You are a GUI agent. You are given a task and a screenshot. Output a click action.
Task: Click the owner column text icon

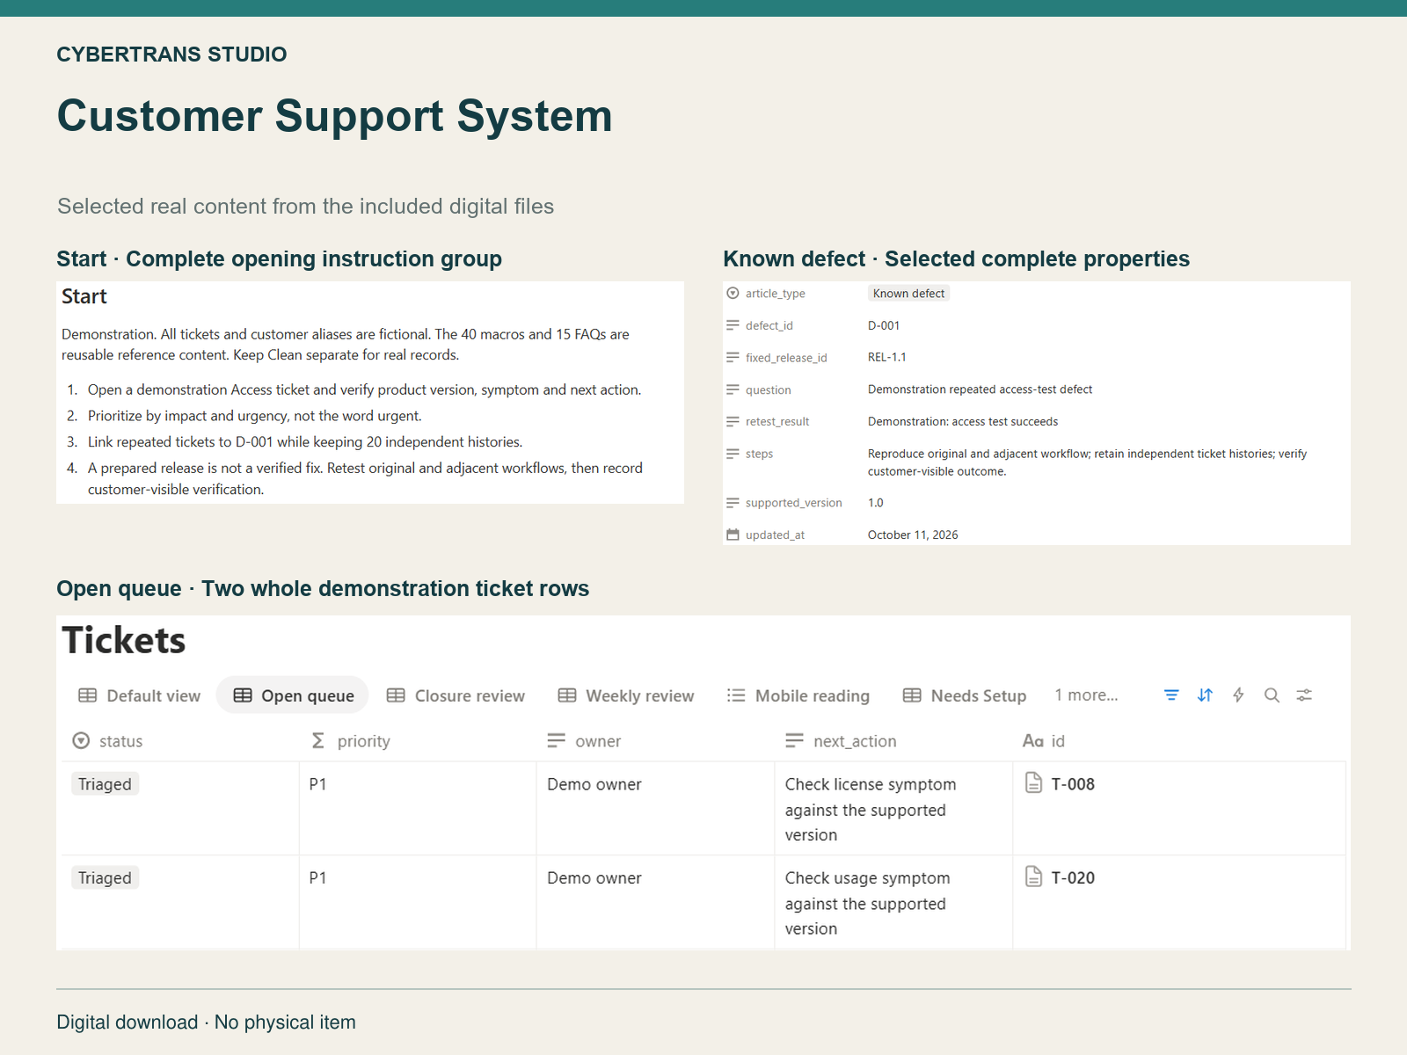coord(556,741)
